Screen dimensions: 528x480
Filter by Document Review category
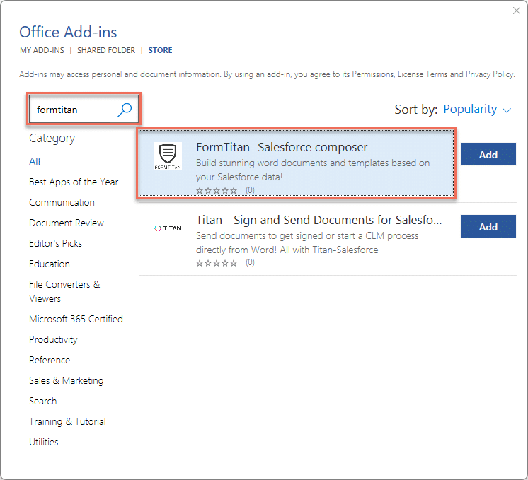coord(67,223)
